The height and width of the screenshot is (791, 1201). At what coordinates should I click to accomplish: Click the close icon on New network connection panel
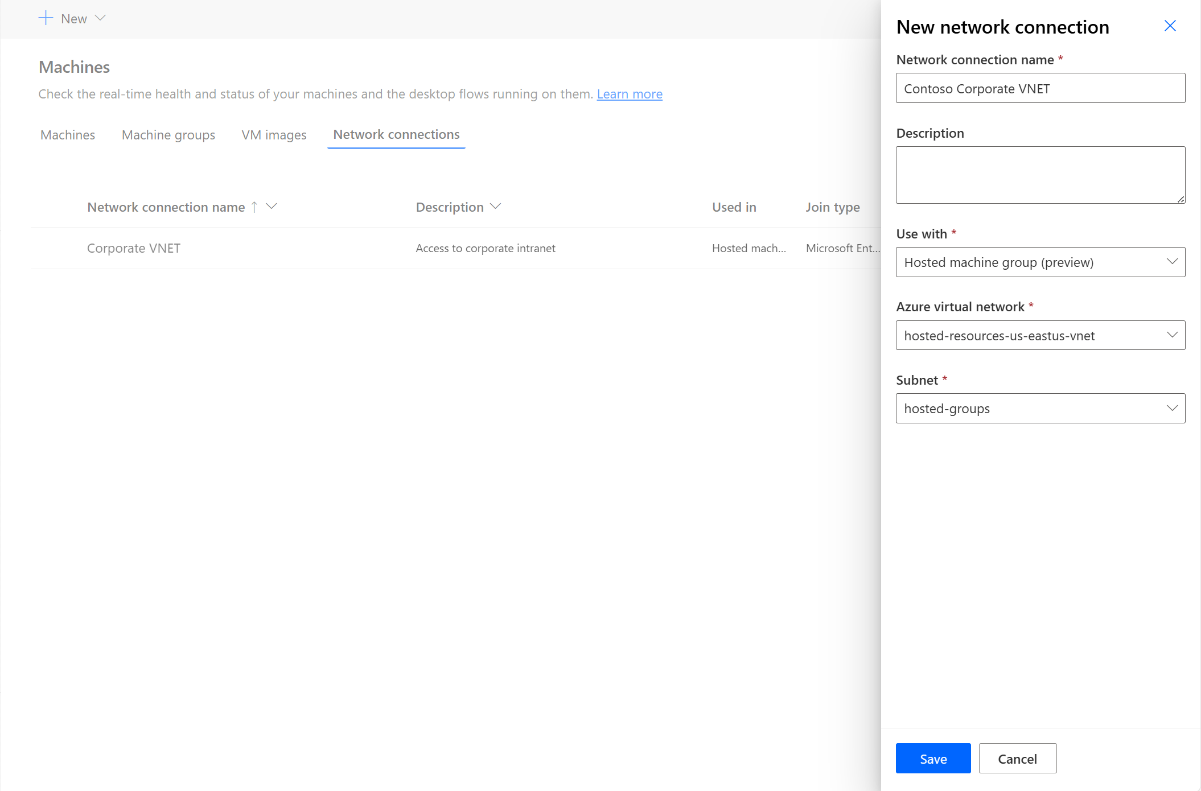pos(1170,24)
